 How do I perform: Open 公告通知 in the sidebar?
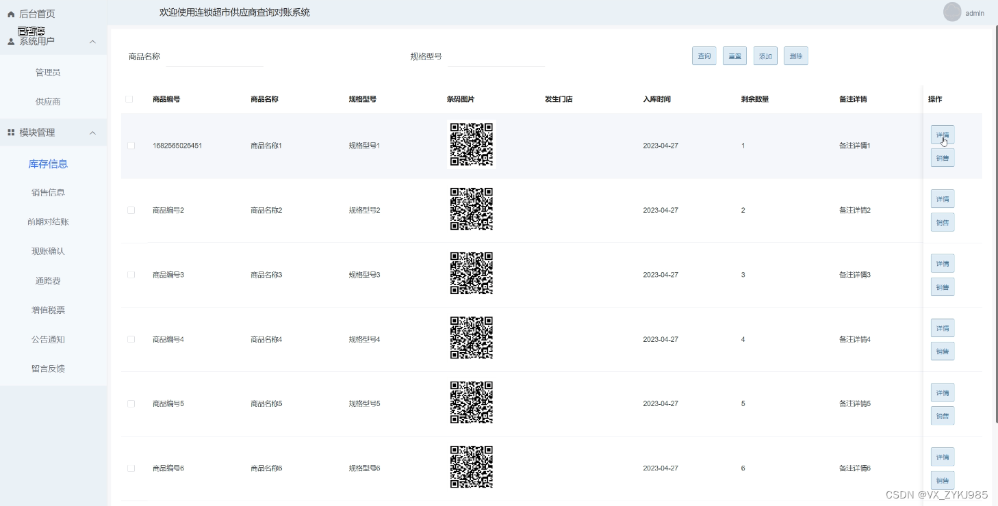pos(48,339)
